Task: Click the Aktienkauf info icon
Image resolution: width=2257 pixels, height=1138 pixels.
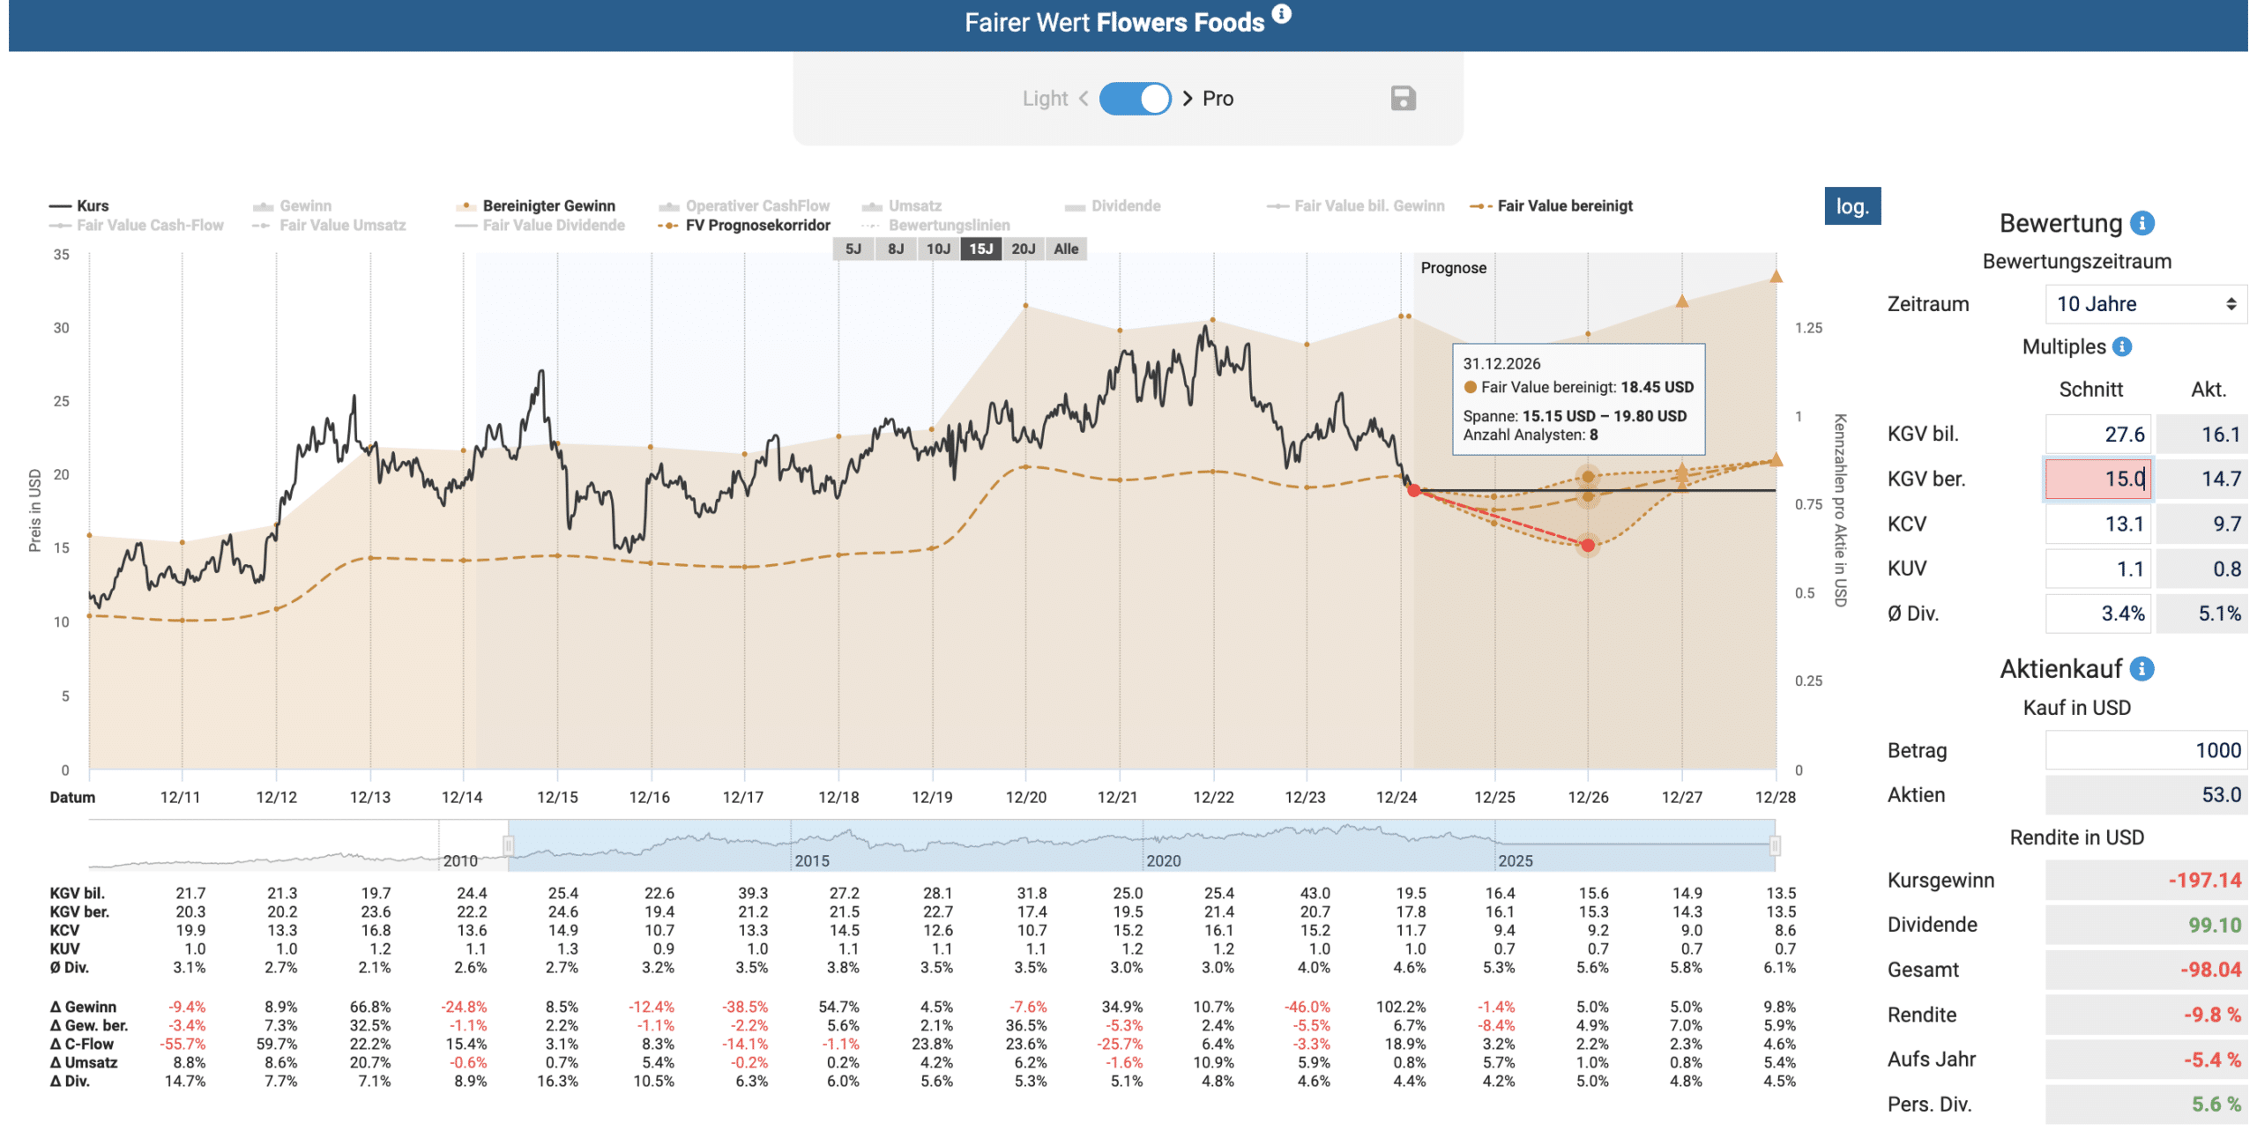Action: coord(2142,668)
